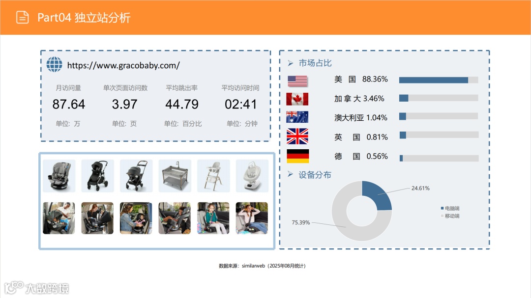Select the 1.04% Australia progress bar
Screen dimensions: 531x298
point(439,116)
